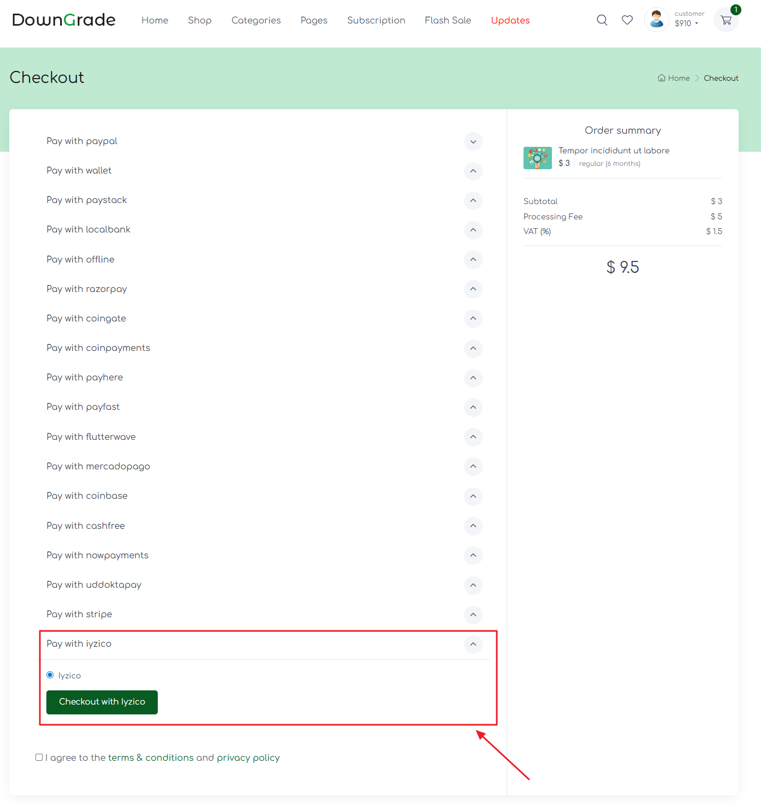
Task: Expand the Pay with paypal section
Action: (473, 141)
